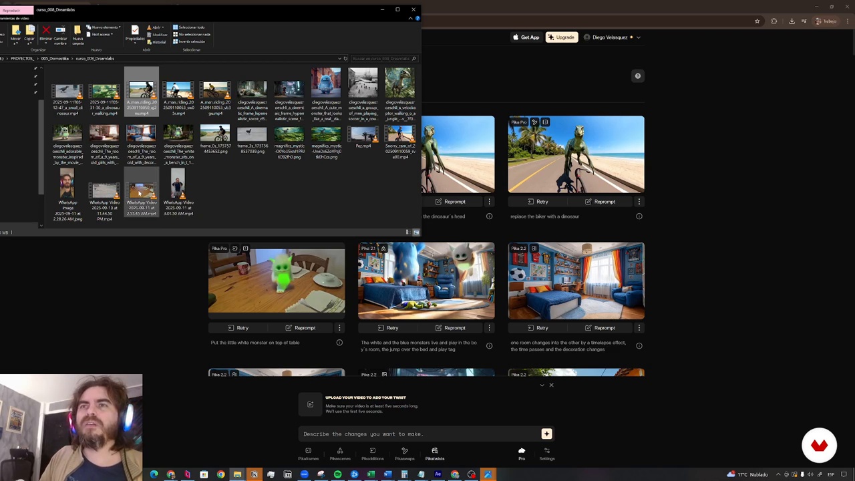The image size is (855, 481).
Task: Open more options for the dinosaur biker video
Action: pyautogui.click(x=639, y=202)
